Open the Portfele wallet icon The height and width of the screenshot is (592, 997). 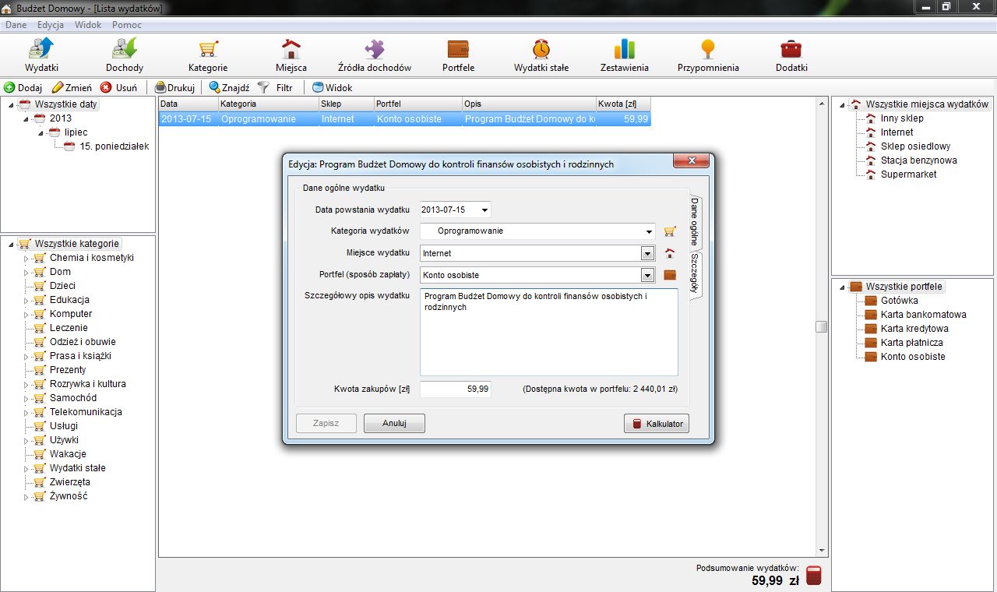tap(458, 48)
